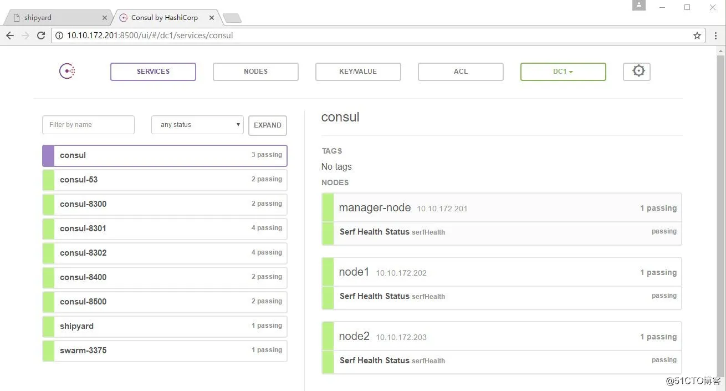Click the Consul logo icon
726x391 pixels.
[67, 71]
